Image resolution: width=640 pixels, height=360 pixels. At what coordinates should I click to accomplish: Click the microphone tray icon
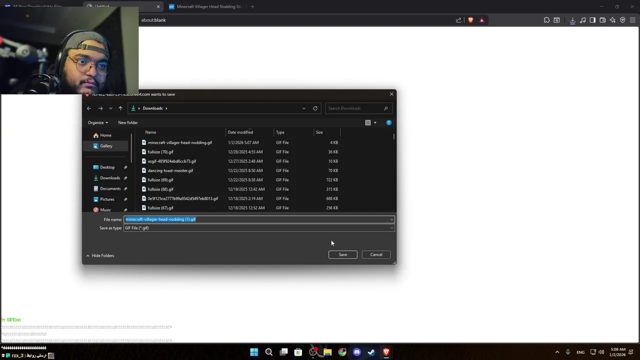(567, 352)
